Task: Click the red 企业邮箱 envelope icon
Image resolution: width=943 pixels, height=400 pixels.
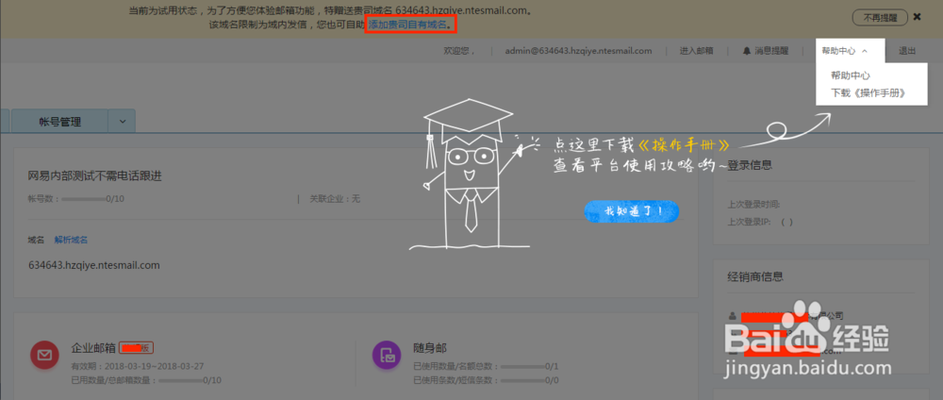Action: [x=44, y=356]
